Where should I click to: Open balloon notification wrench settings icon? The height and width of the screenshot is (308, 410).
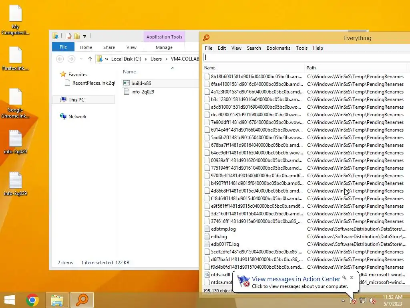(345, 278)
